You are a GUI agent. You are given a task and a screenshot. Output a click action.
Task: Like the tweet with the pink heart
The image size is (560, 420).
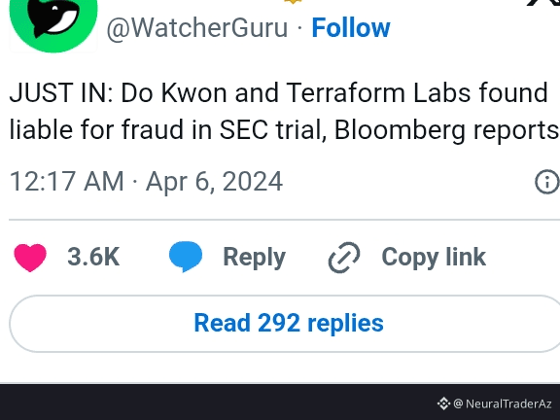pos(30,258)
